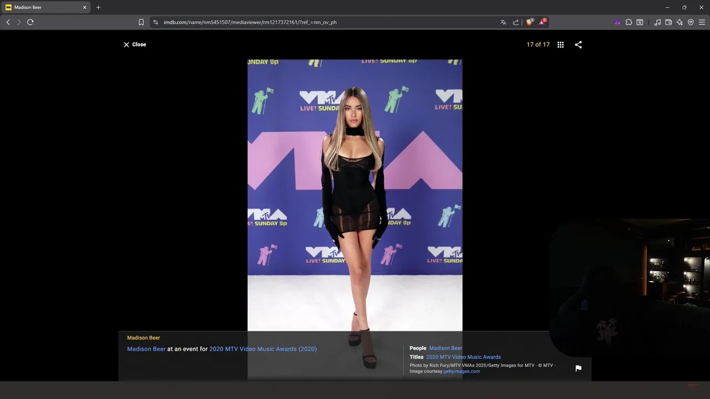Click the URL address field
Screen dimensions: 710x399
point(327,22)
